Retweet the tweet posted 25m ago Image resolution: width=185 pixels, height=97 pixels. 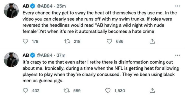pyautogui.click(x=67, y=41)
